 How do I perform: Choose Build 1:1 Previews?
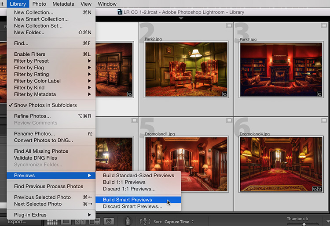(138, 182)
